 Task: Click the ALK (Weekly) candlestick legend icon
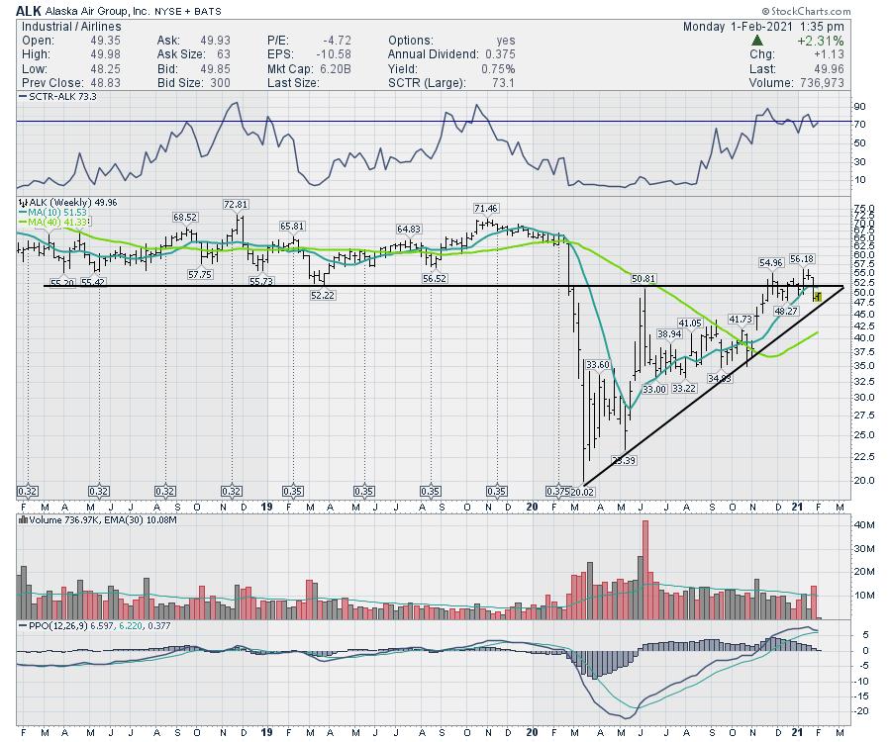click(x=23, y=203)
